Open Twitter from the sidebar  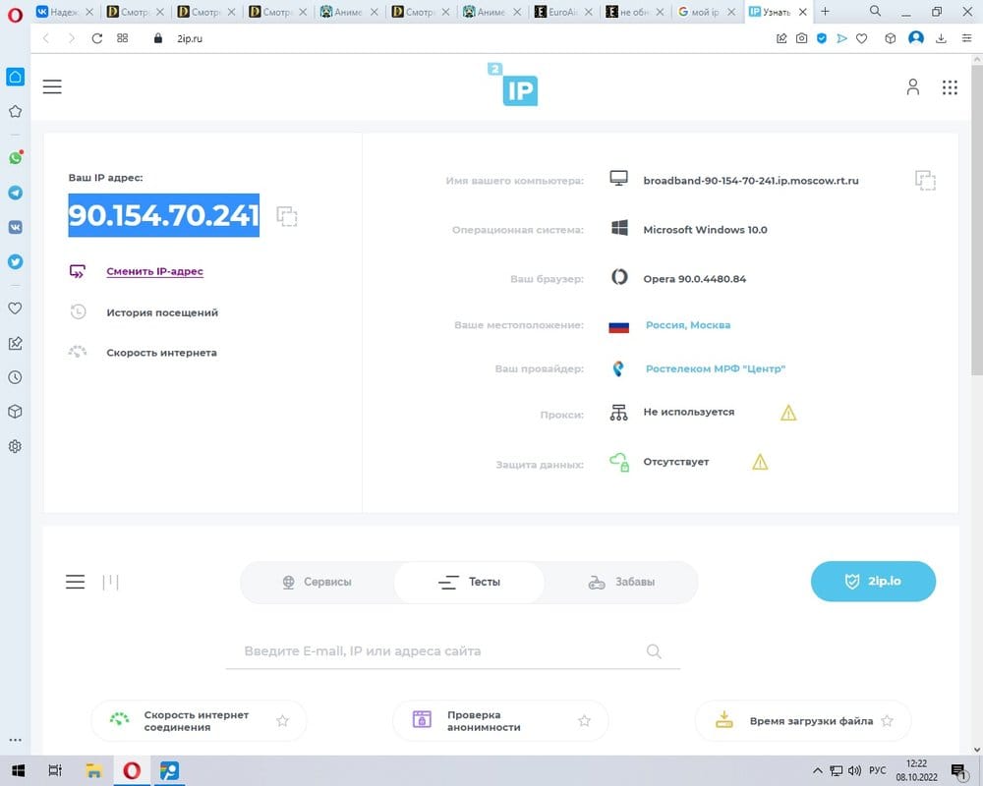pyautogui.click(x=16, y=262)
